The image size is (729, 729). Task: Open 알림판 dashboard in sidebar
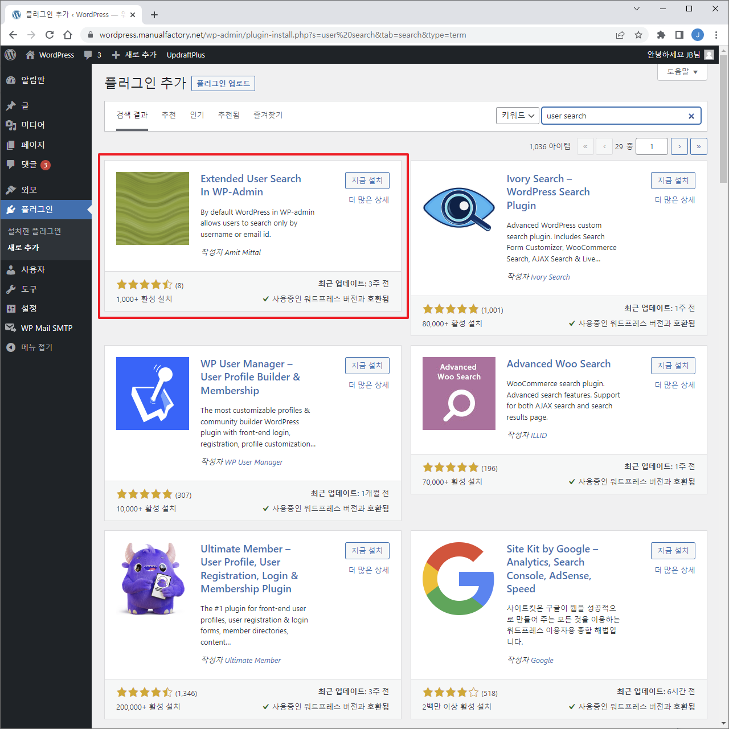click(46, 80)
